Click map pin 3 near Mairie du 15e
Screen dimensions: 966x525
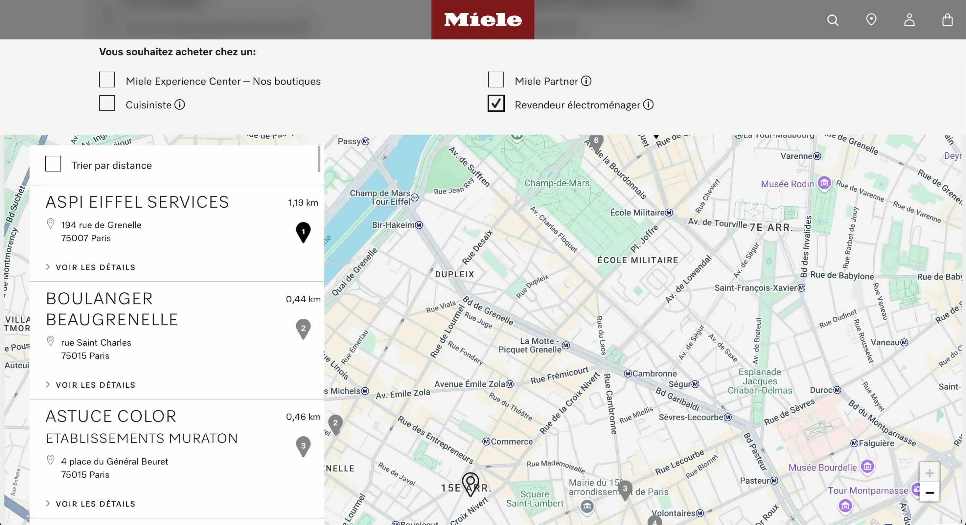[x=625, y=490]
